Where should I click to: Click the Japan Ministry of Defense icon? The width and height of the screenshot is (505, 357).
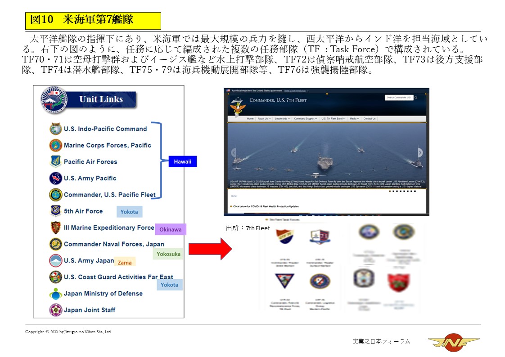(x=56, y=294)
